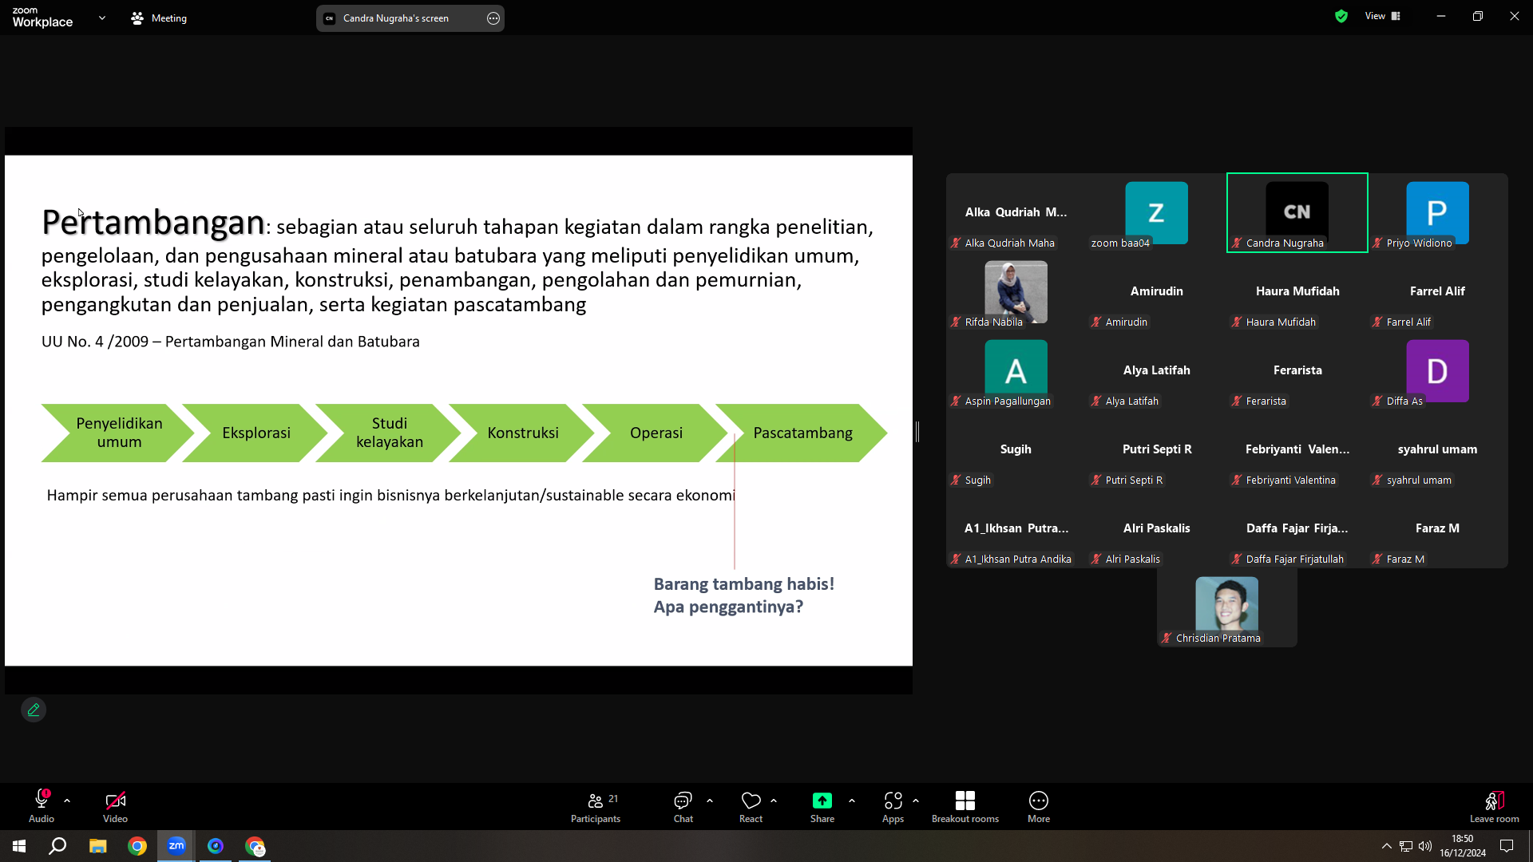The width and height of the screenshot is (1533, 862).
Task: Unmute microphone with the Audio button
Action: pos(42,806)
